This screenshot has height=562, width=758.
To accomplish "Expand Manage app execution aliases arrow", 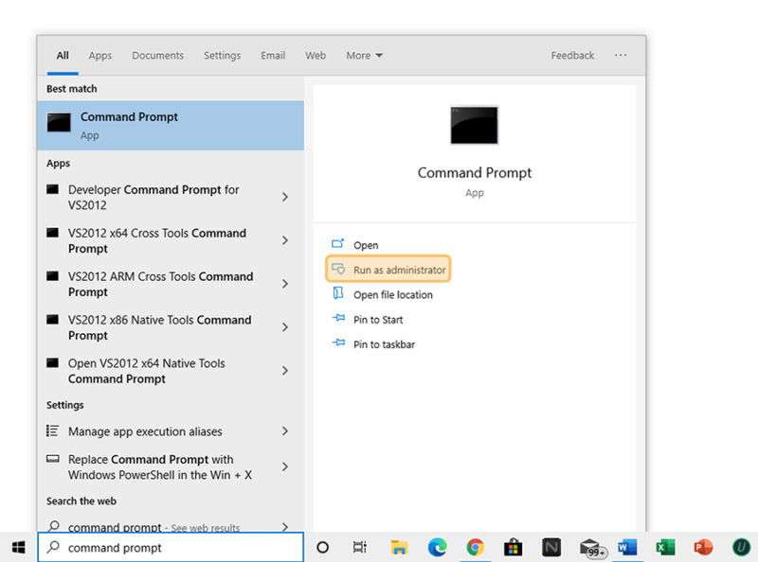I will pyautogui.click(x=285, y=431).
